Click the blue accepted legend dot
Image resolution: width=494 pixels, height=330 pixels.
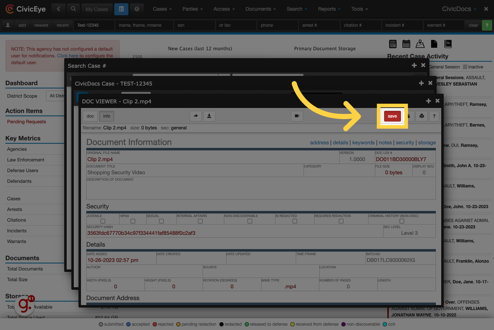click(128, 324)
